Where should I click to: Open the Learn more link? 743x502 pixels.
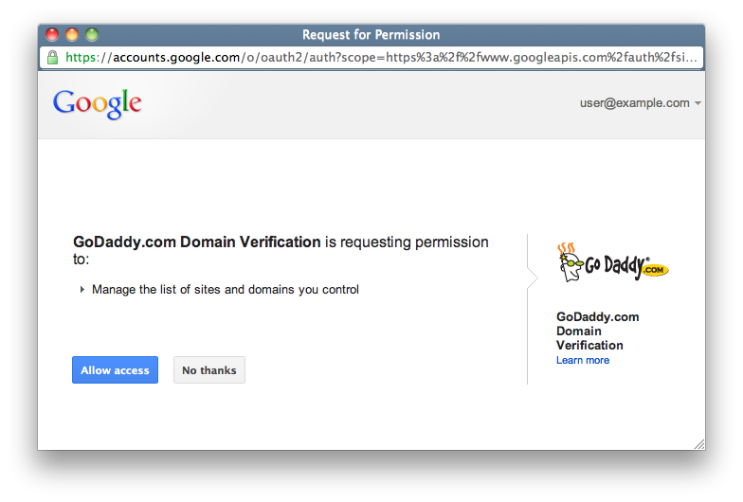(583, 361)
